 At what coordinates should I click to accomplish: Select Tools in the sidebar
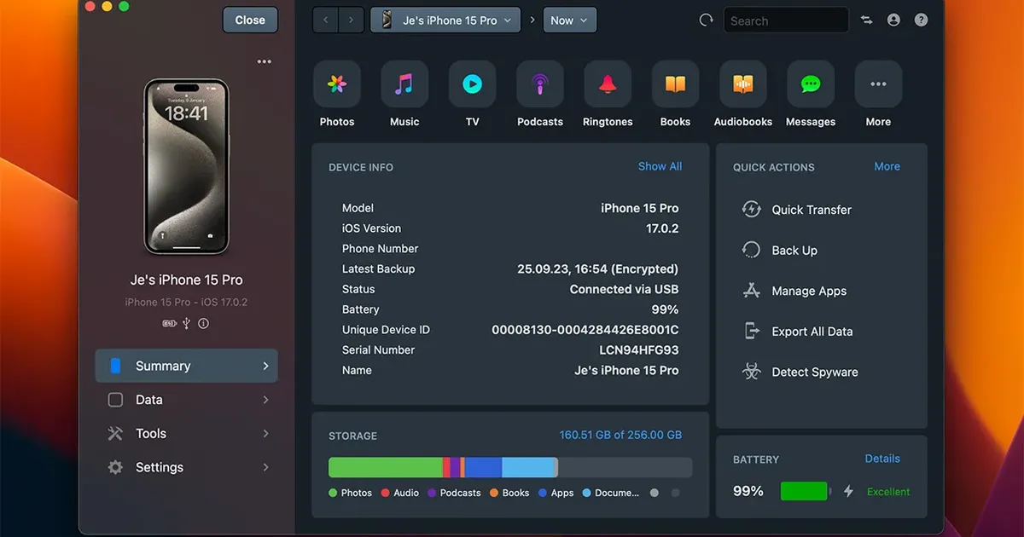tap(187, 434)
